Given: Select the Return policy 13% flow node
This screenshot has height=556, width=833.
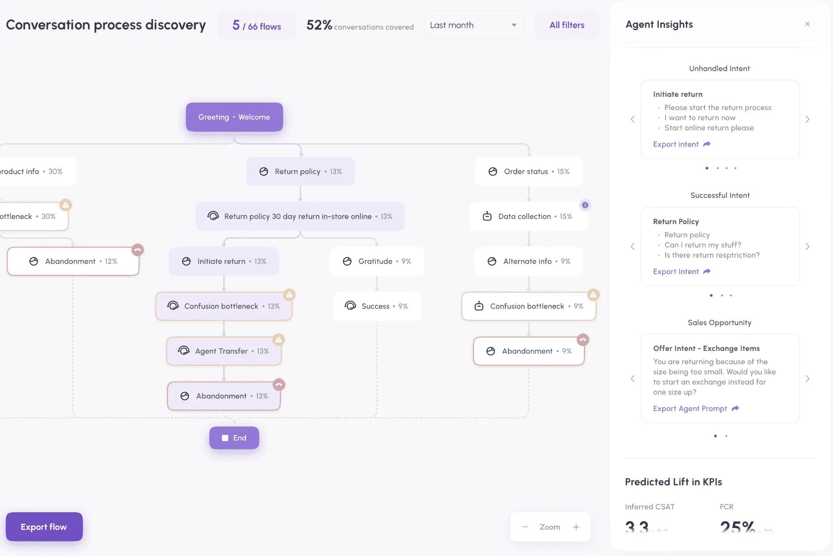Looking at the screenshot, I should (300, 171).
